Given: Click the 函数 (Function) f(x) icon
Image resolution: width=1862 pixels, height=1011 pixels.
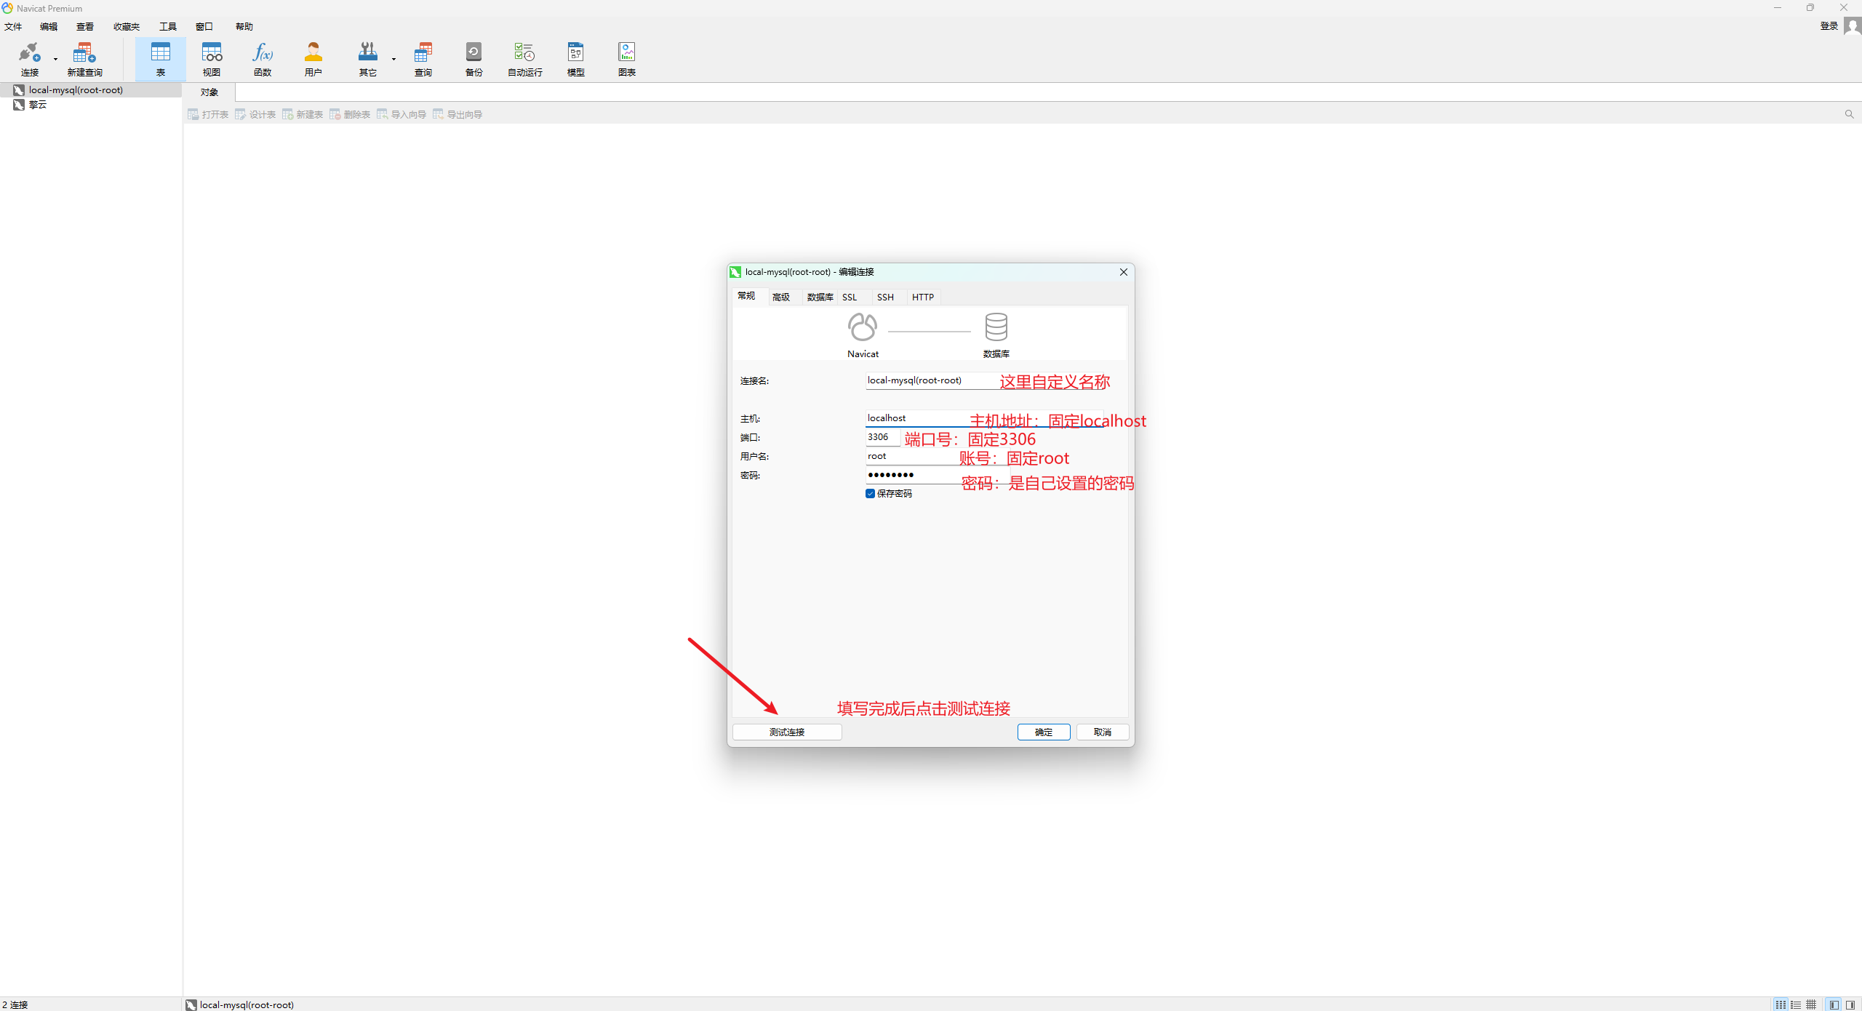Looking at the screenshot, I should pyautogui.click(x=263, y=59).
